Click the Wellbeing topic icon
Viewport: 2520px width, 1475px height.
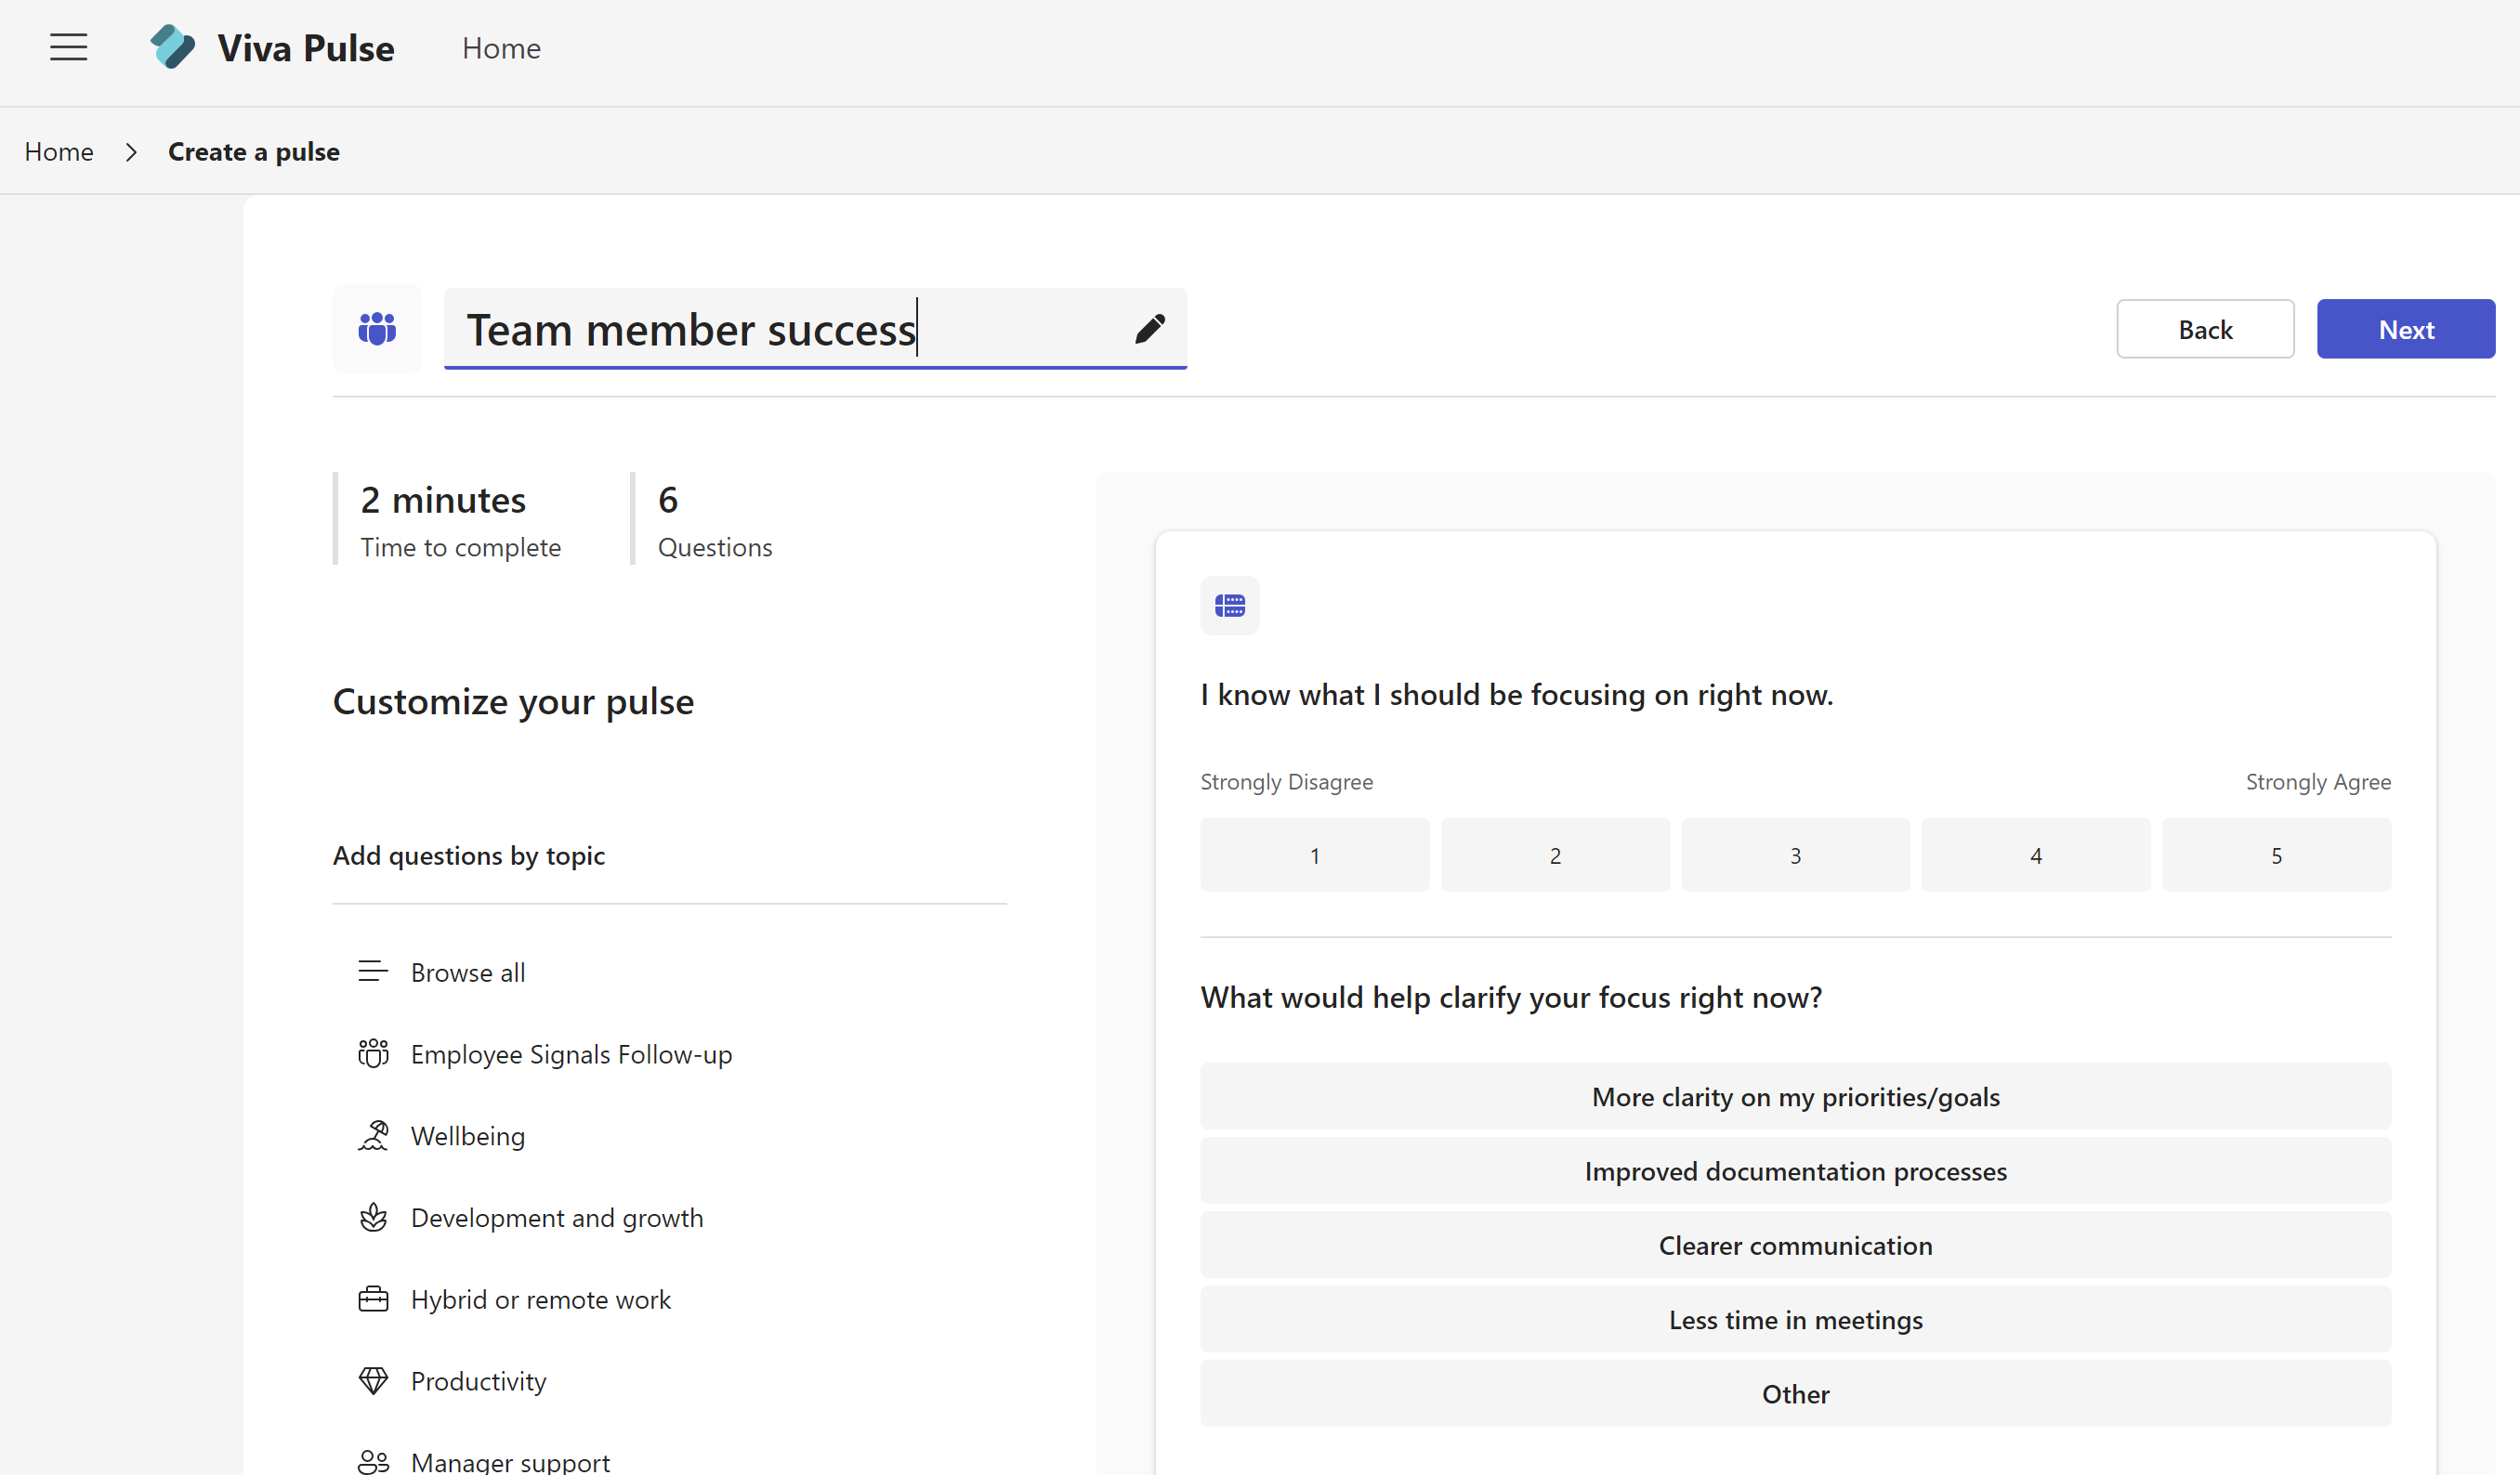pyautogui.click(x=371, y=1134)
